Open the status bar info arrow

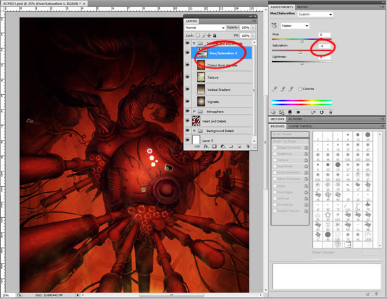77,294
